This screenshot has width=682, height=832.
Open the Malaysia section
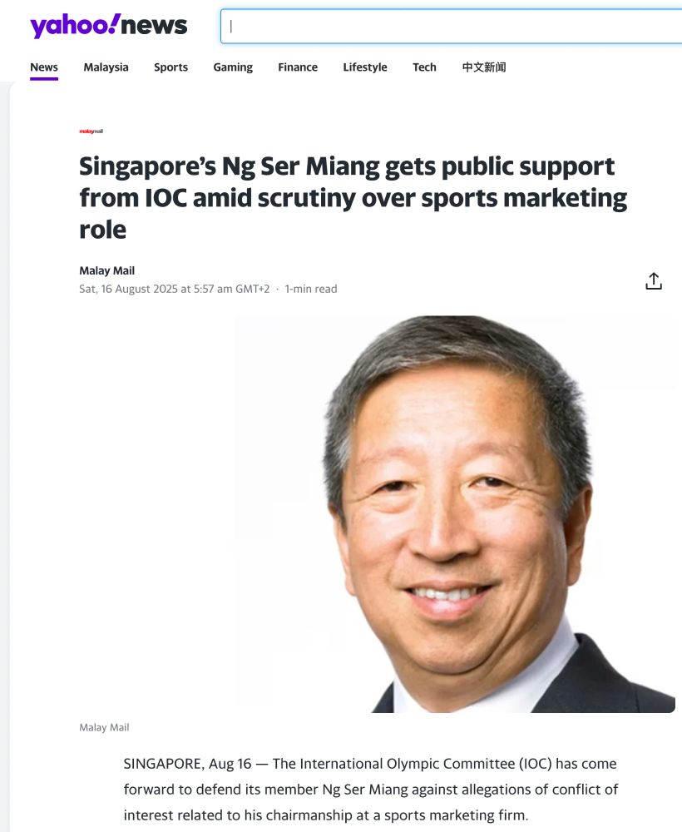[106, 67]
